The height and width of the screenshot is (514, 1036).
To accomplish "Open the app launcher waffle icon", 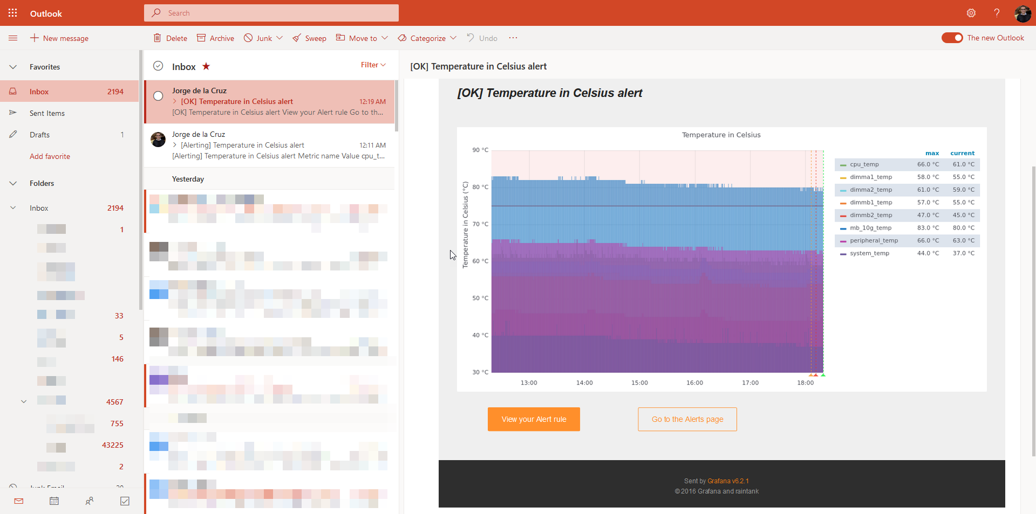I will tap(13, 13).
